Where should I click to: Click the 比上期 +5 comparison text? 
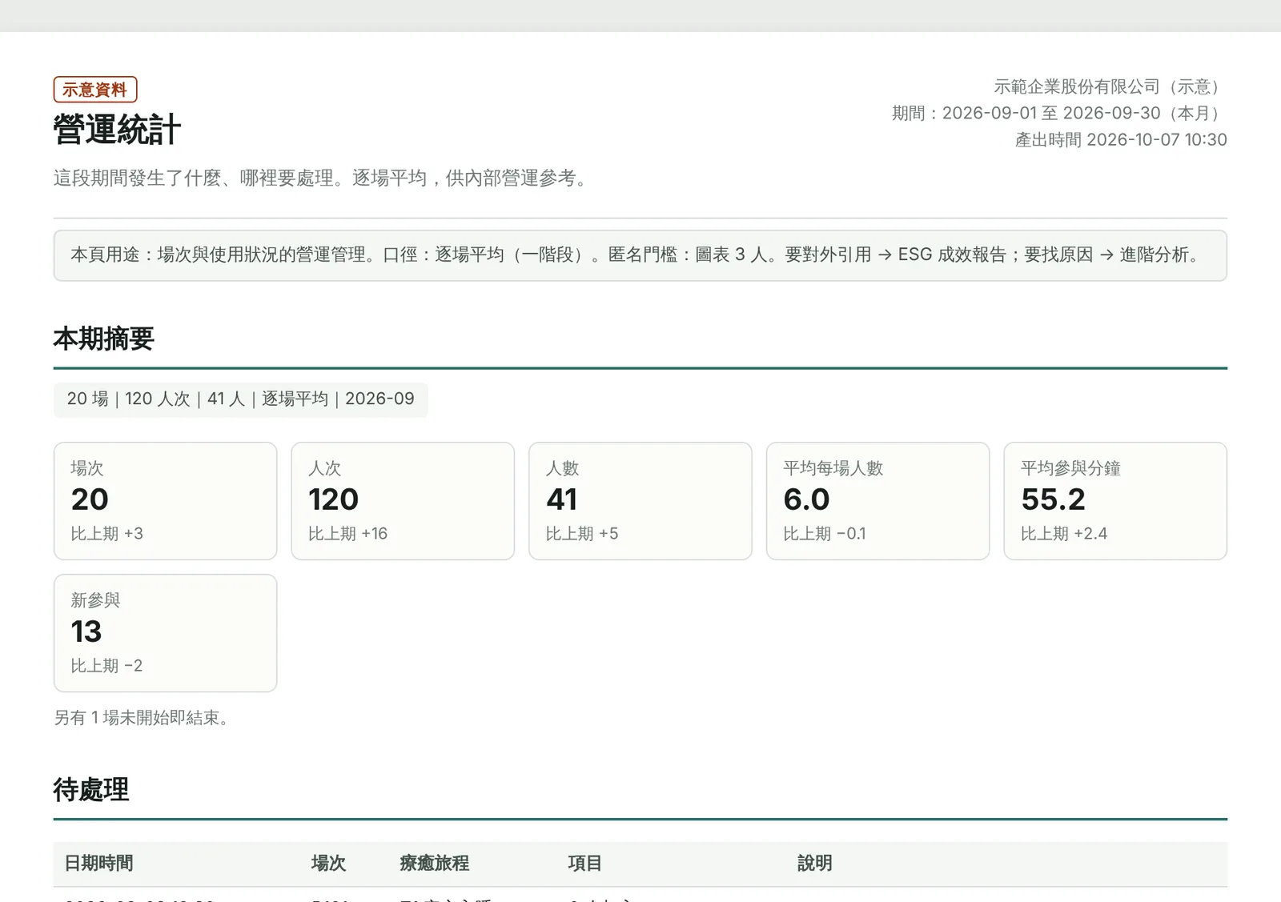(x=582, y=534)
